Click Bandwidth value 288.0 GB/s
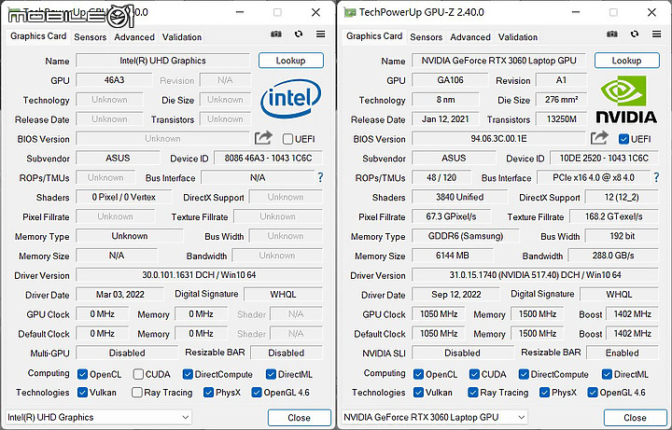Viewport: 672px width, 430px height. coord(613,256)
